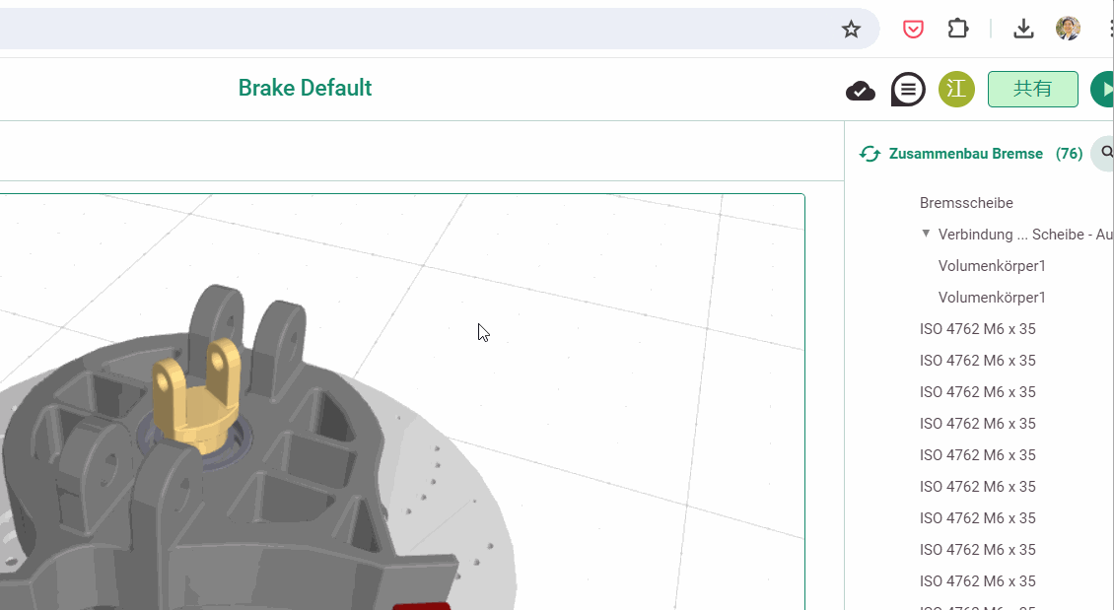Show browser downloads
This screenshot has width=1114, height=610.
[1023, 29]
